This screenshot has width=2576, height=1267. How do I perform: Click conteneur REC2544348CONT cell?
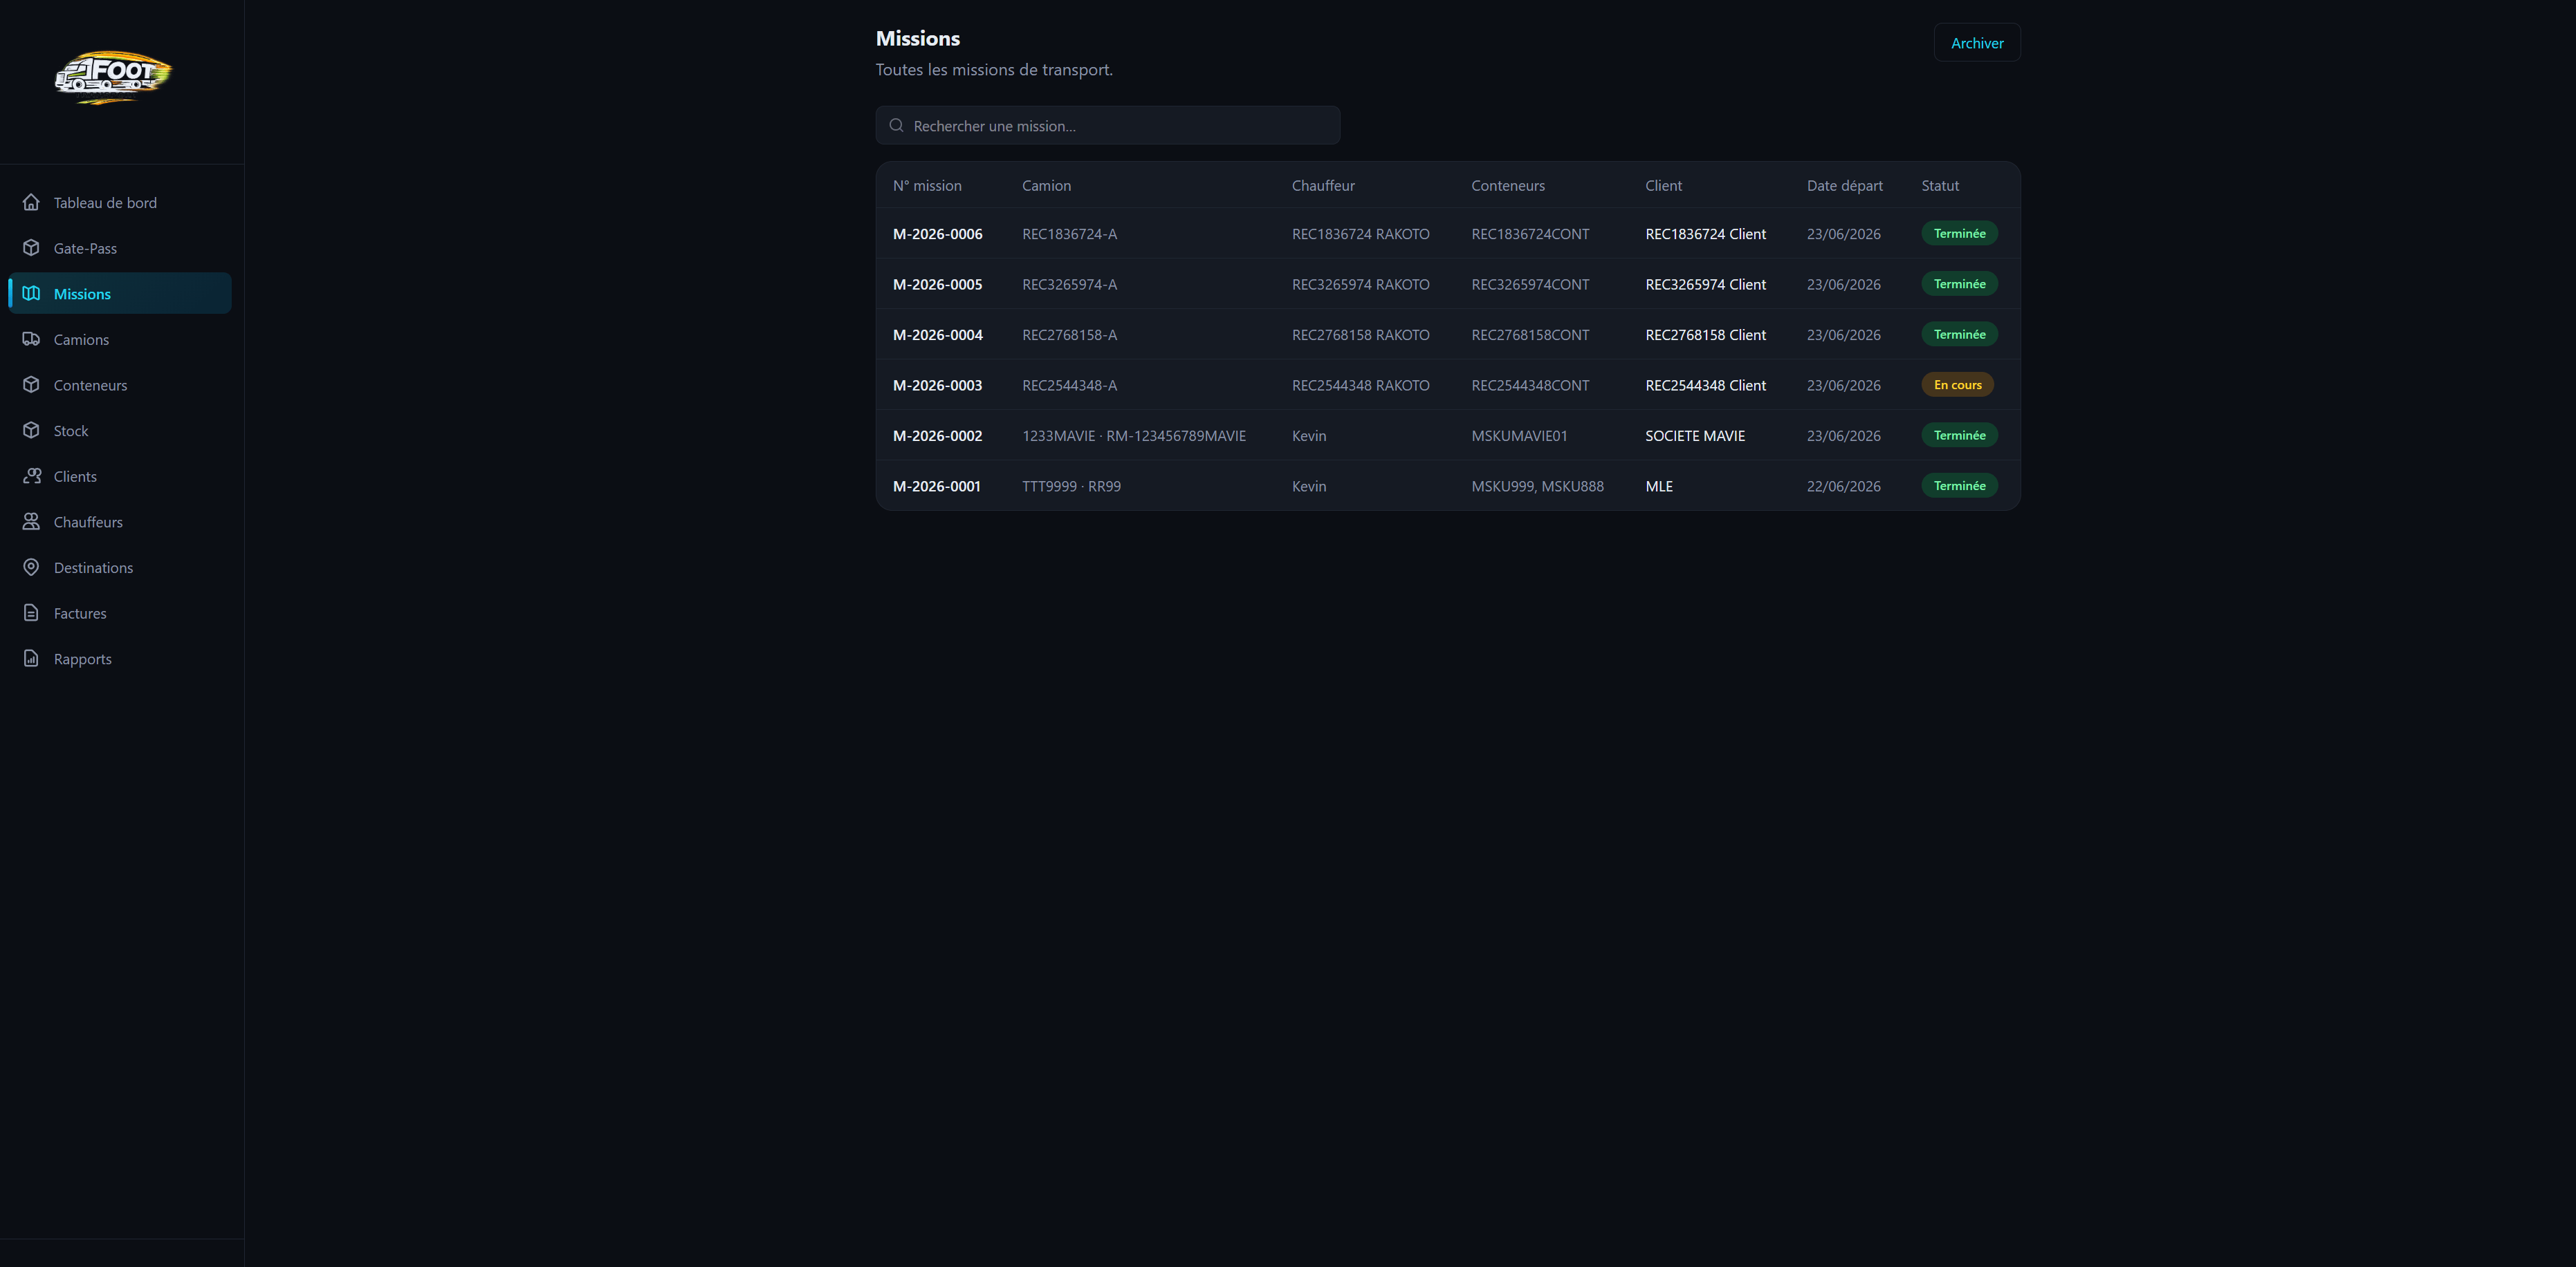pyautogui.click(x=1529, y=386)
